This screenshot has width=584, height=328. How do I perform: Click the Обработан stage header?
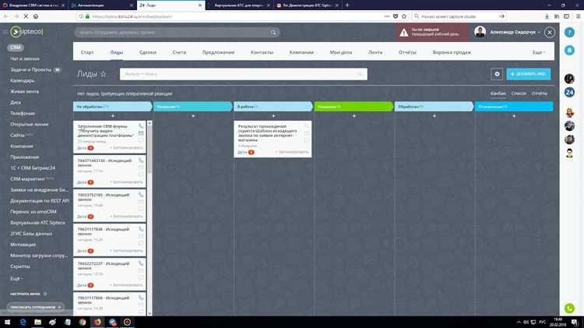(x=434, y=107)
